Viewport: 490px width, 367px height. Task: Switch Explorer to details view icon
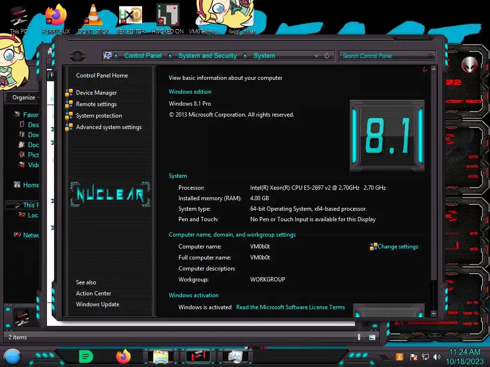pos(359,337)
